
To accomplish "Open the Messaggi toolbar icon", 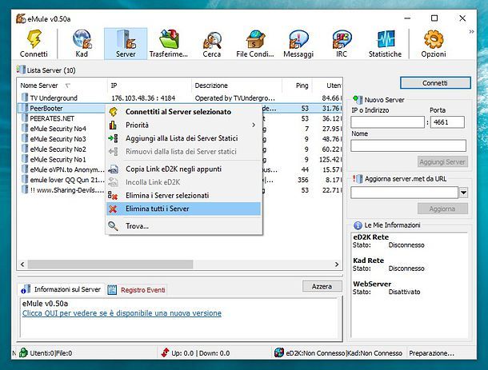I will pyautogui.click(x=298, y=39).
